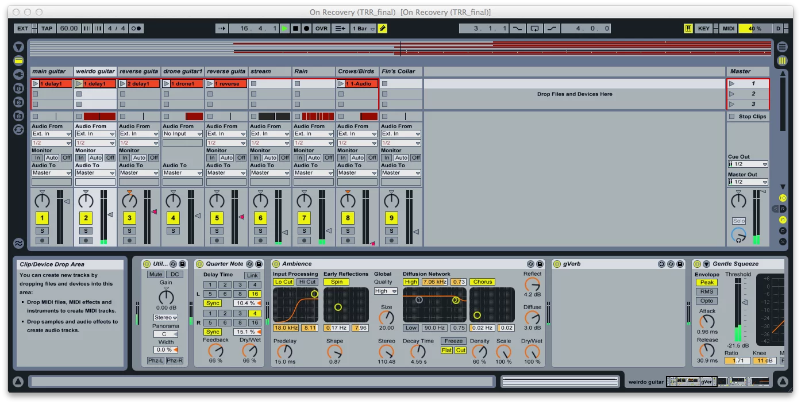Enable Freeze in the Ambience reverb

[453, 341]
